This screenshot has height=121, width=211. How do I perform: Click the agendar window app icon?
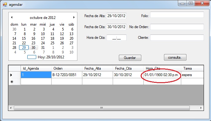5,5
